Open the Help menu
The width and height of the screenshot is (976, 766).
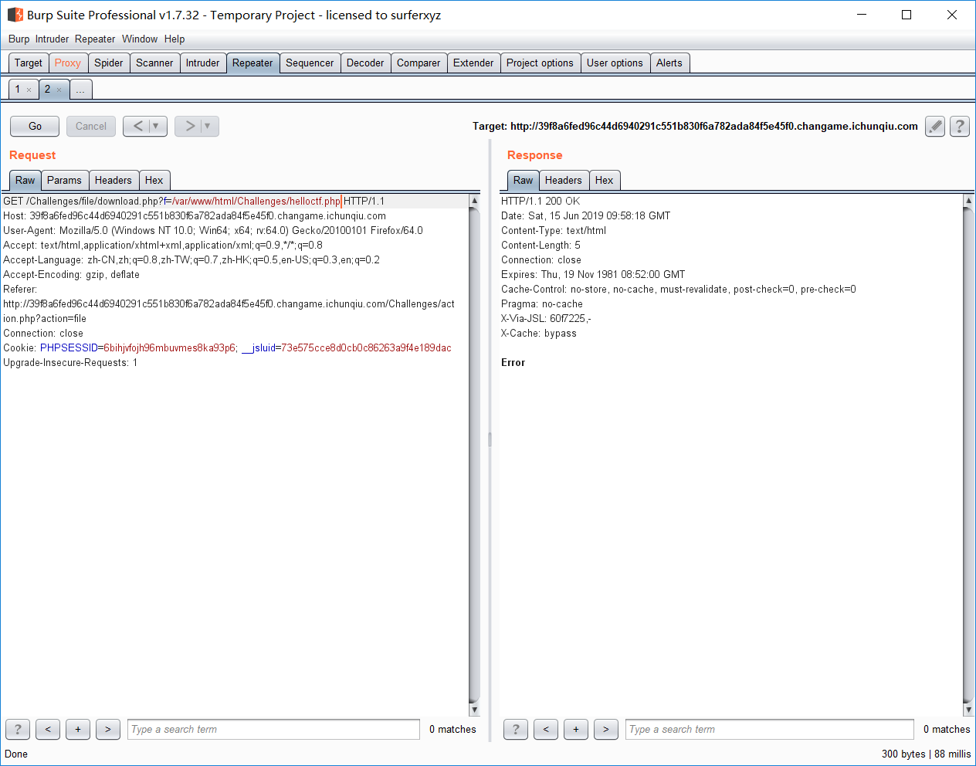175,39
